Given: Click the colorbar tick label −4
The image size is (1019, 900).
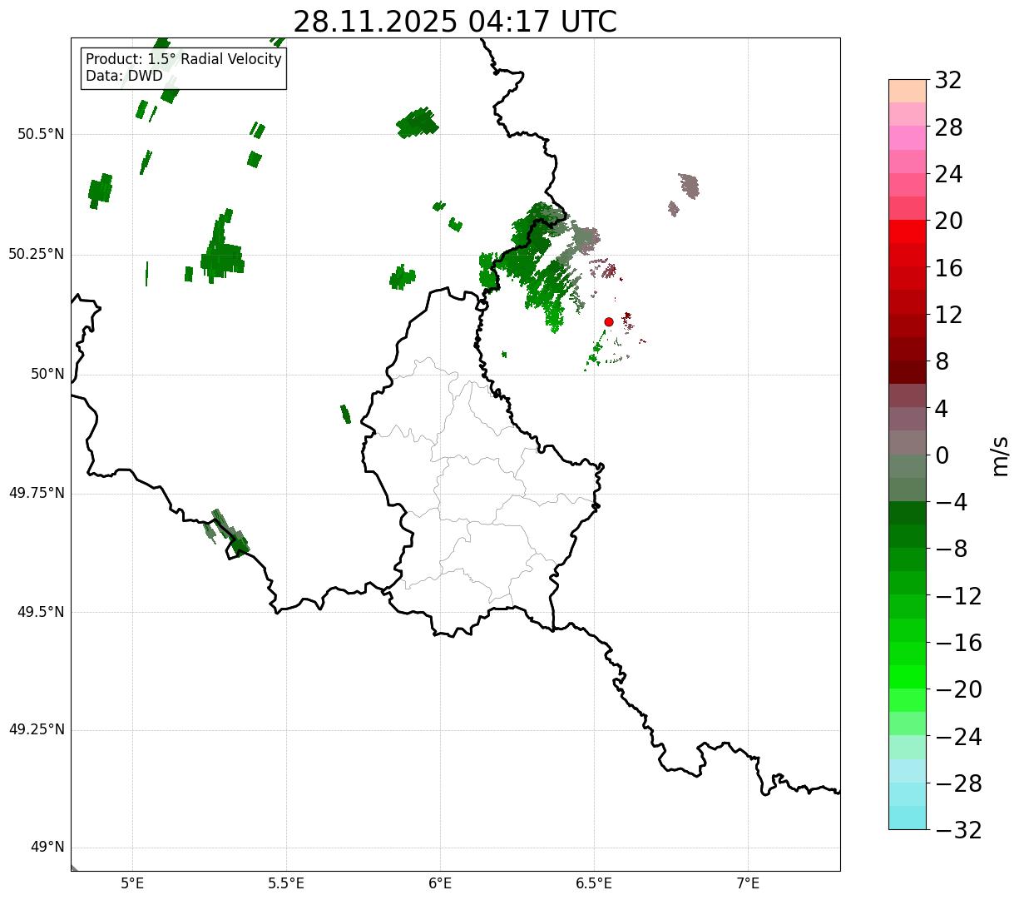Looking at the screenshot, I should click(x=952, y=502).
